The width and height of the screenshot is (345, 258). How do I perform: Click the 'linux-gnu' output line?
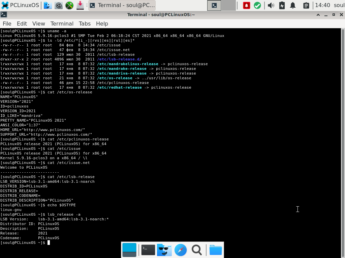point(11,210)
